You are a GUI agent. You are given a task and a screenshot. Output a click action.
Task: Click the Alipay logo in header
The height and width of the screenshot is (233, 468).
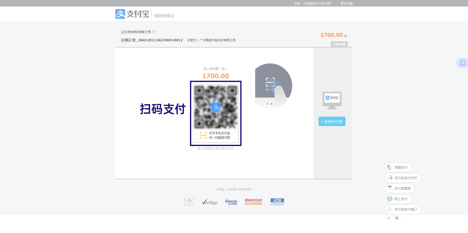[132, 14]
